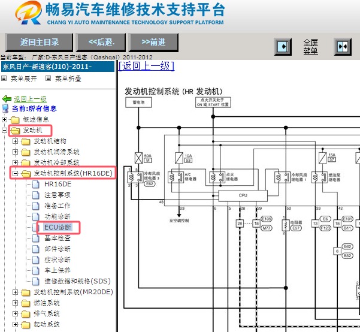Image resolution: width=360 pixels, height=332 pixels.
Task: Click 燃油系统 folder icon
Action: pos(26,303)
